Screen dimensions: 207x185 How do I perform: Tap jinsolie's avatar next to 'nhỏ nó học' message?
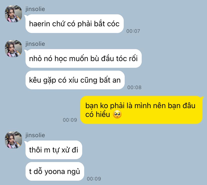pyautogui.click(x=13, y=49)
